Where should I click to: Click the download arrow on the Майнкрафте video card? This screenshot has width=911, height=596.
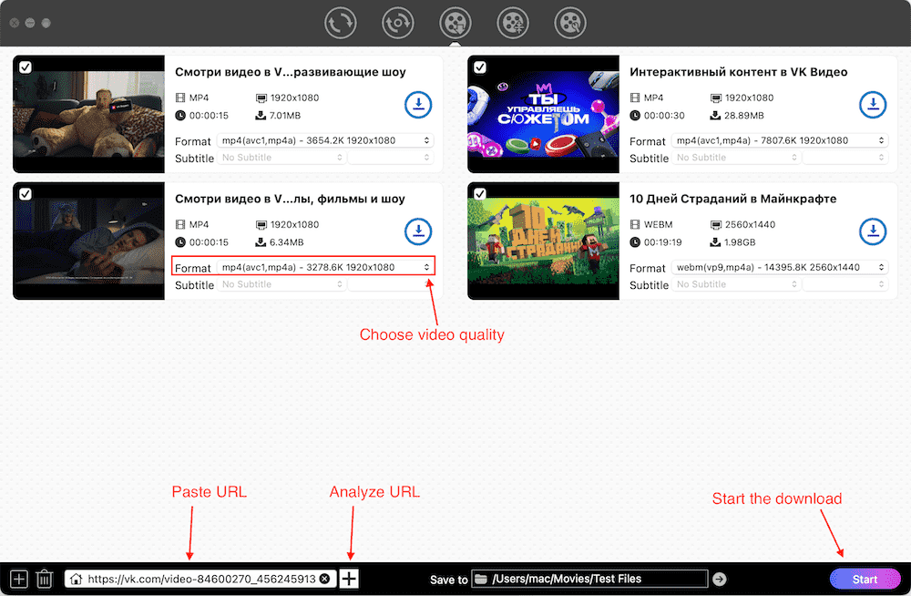pyautogui.click(x=873, y=231)
